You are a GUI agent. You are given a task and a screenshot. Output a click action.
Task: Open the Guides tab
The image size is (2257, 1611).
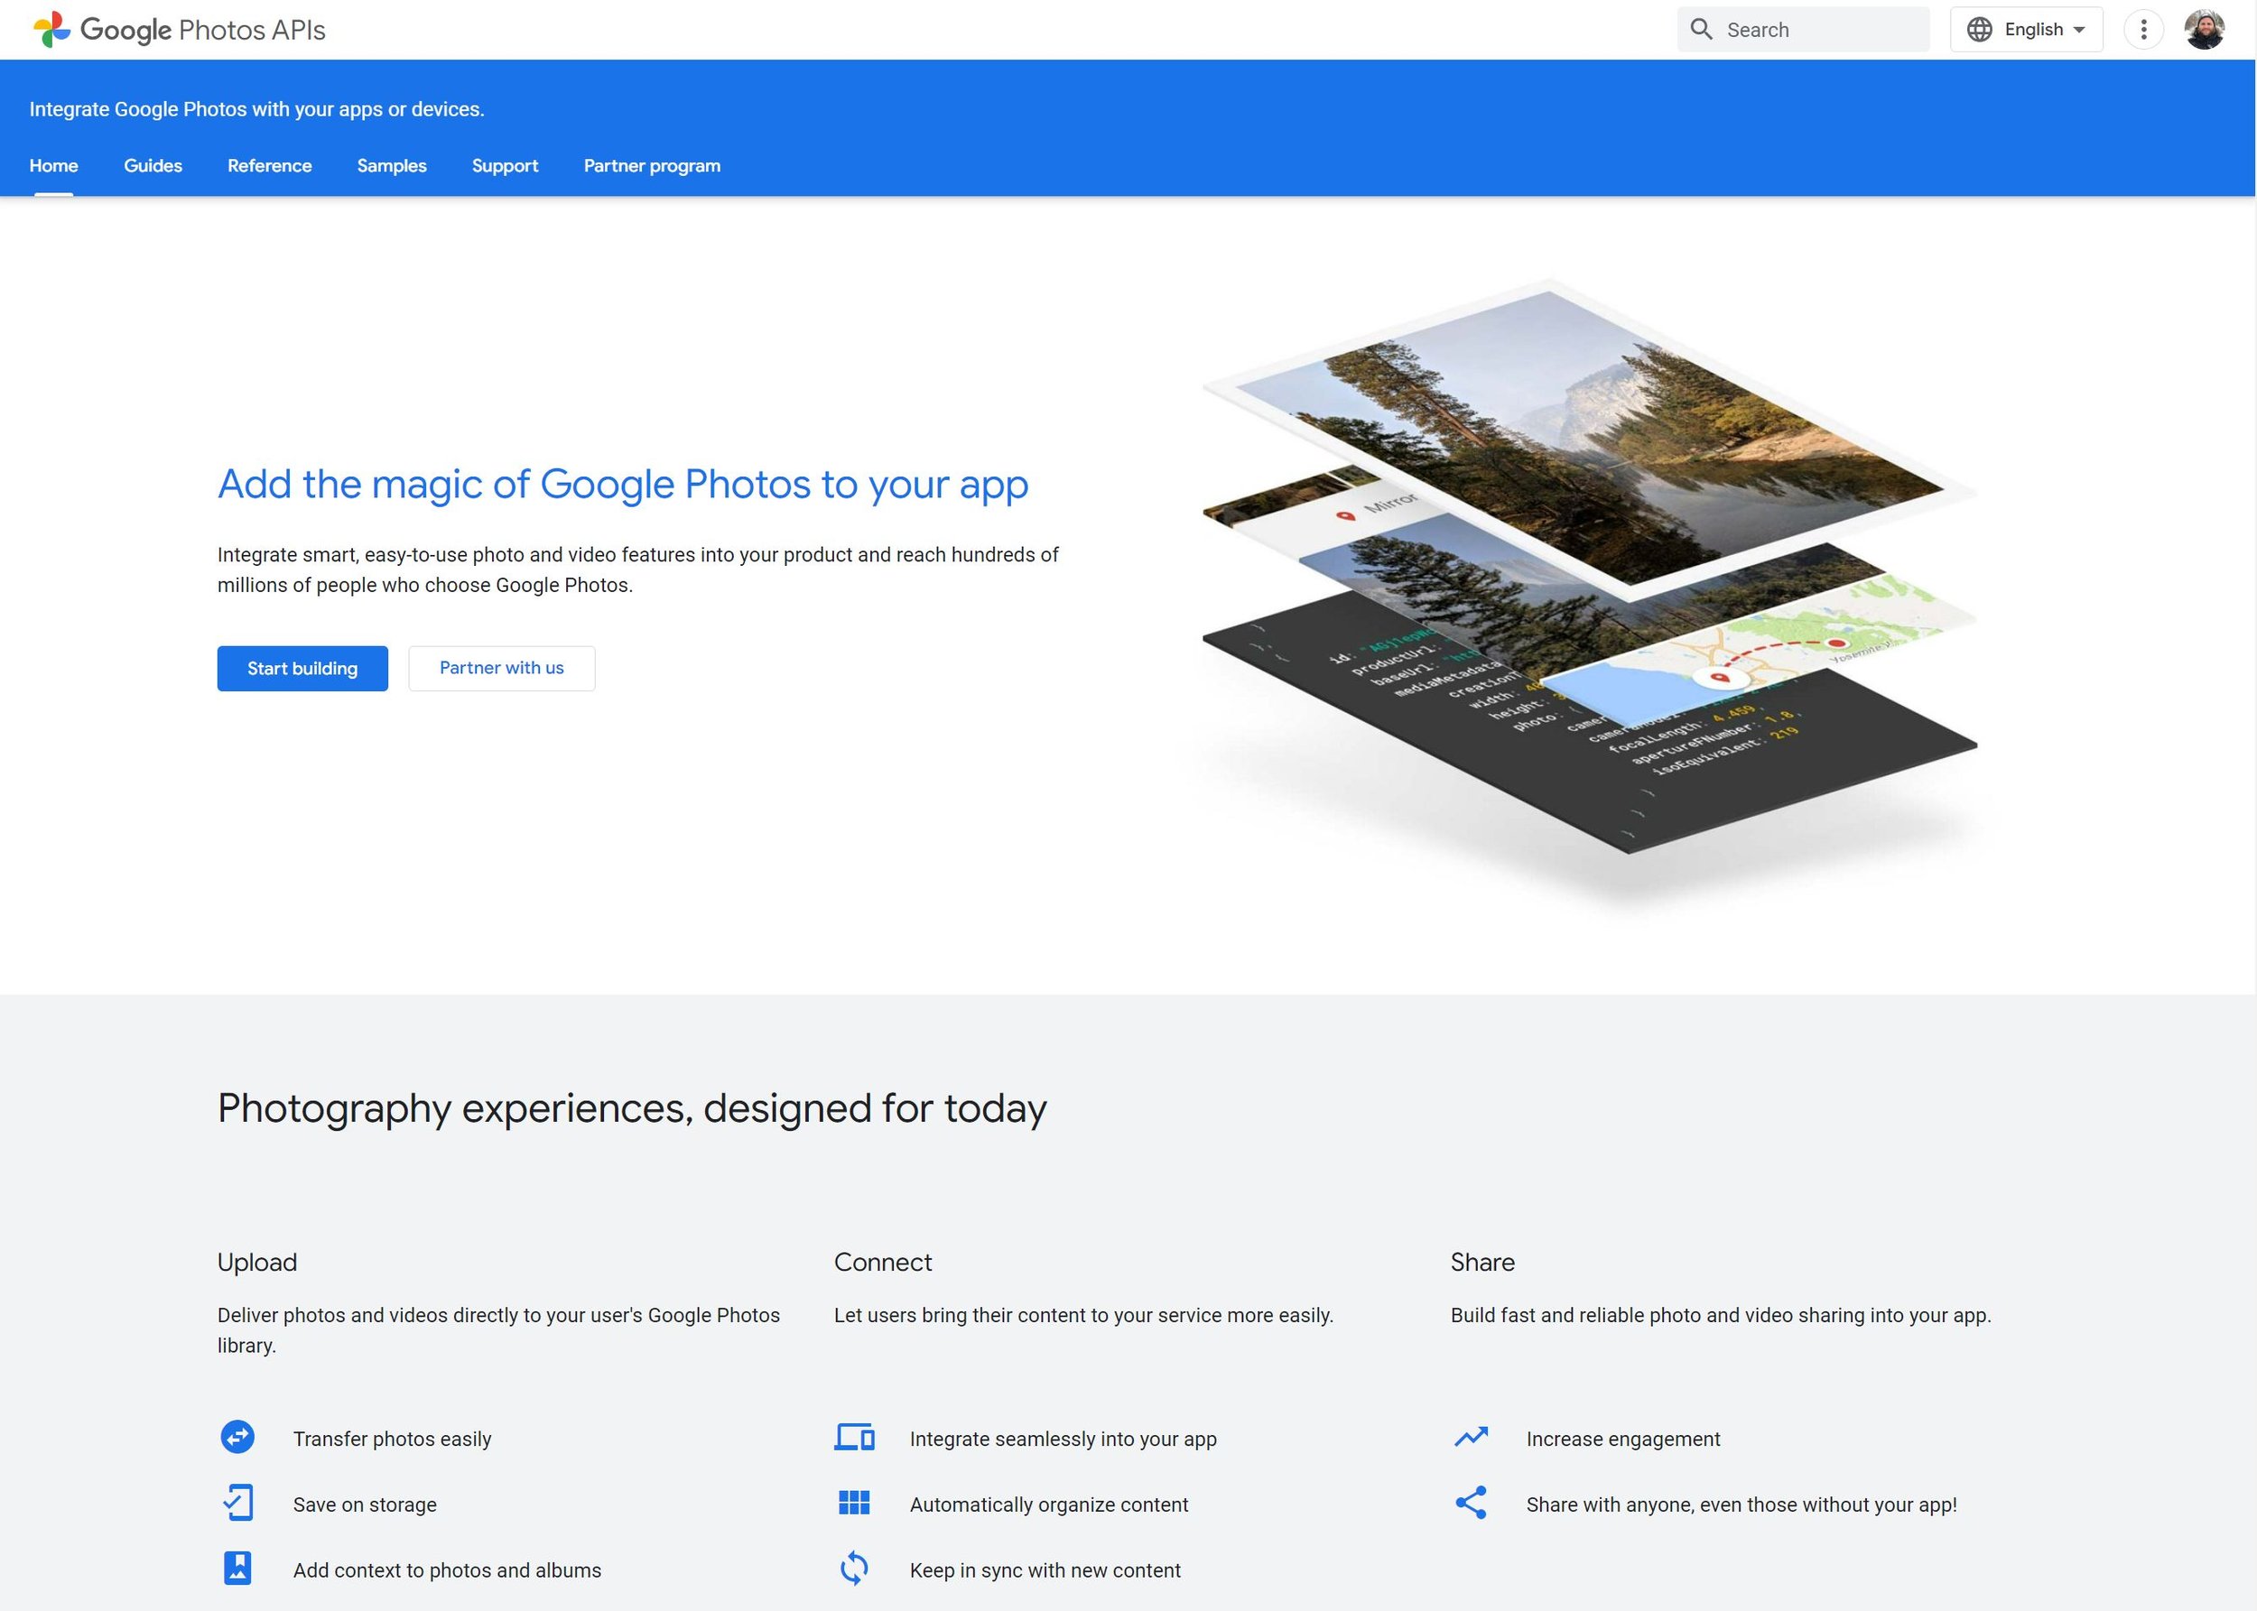[153, 166]
